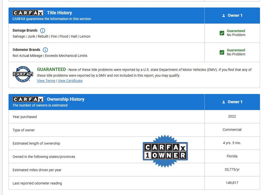The image size is (272, 195).
Task: Click Last reported odometer reading label
Action: [x=37, y=183]
